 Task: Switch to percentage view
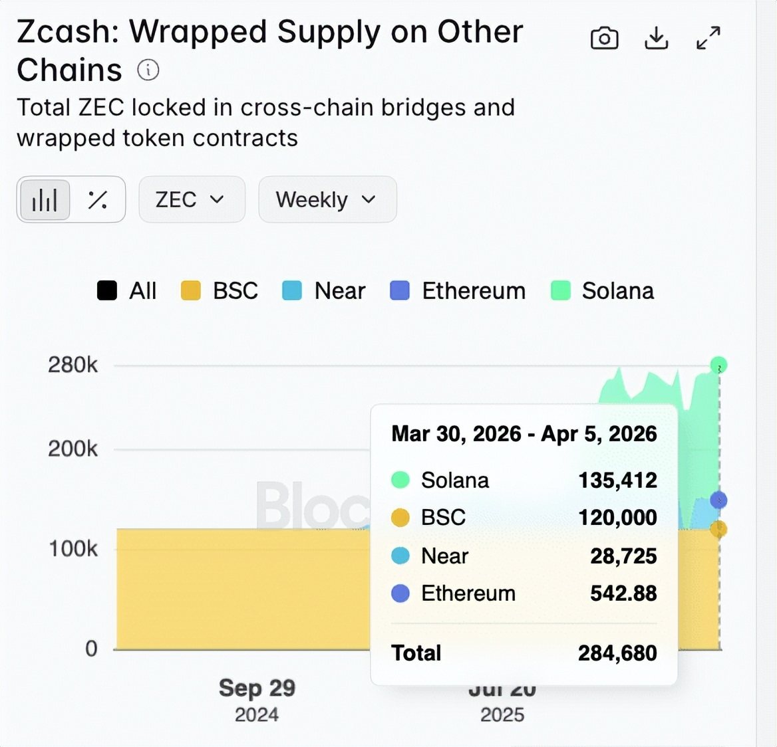98,199
